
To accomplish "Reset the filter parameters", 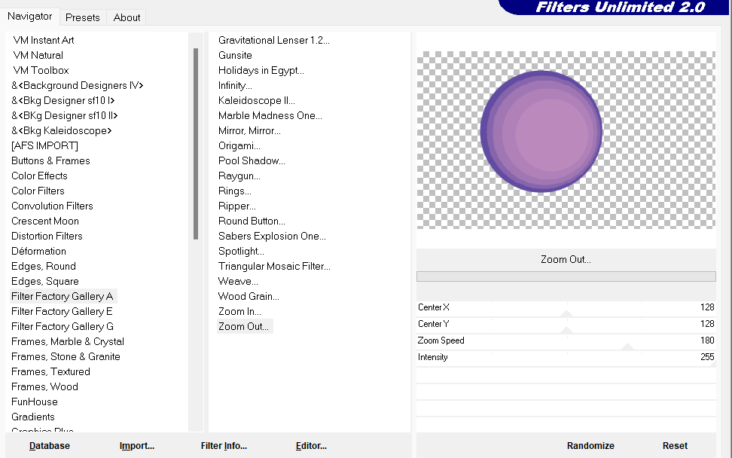I will (x=675, y=446).
